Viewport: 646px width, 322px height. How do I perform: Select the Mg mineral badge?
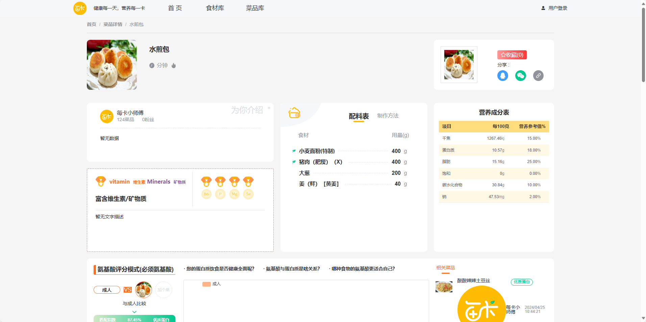pos(234,194)
